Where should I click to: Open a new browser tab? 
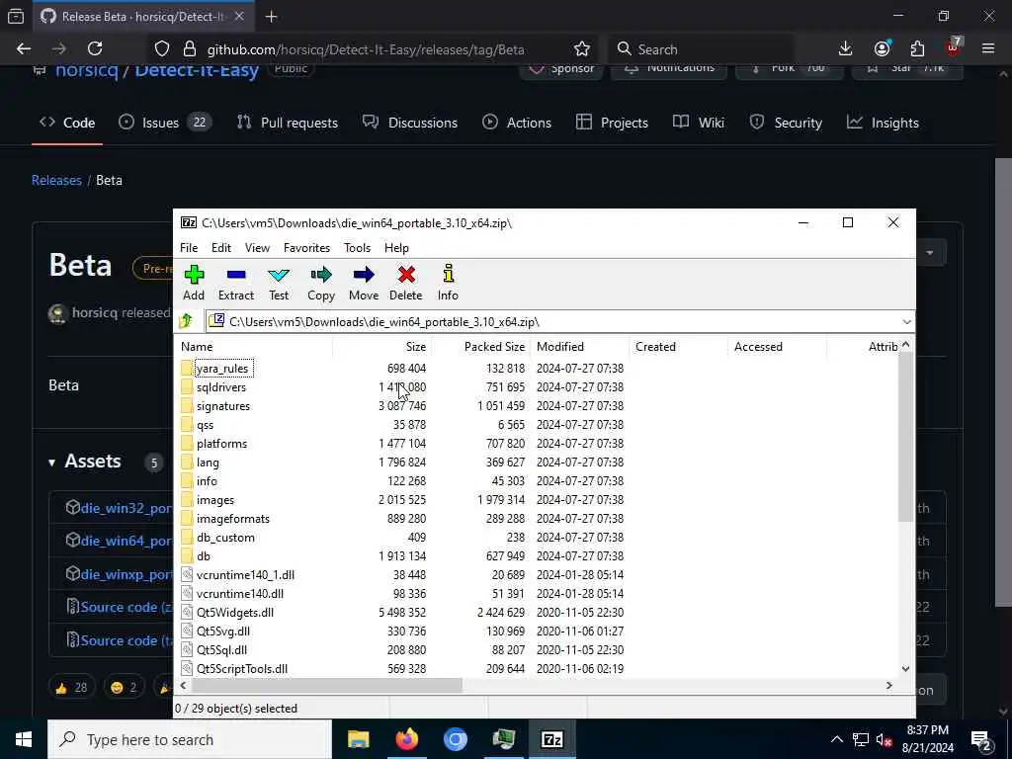[x=272, y=17]
